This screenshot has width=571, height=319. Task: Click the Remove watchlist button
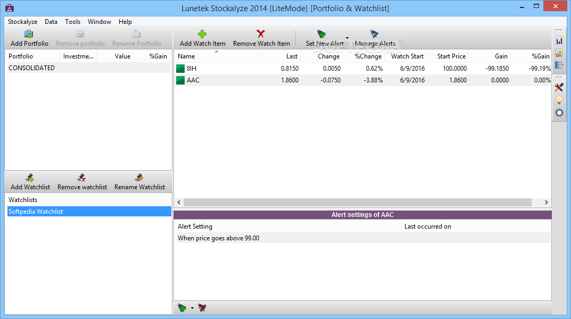point(82,182)
